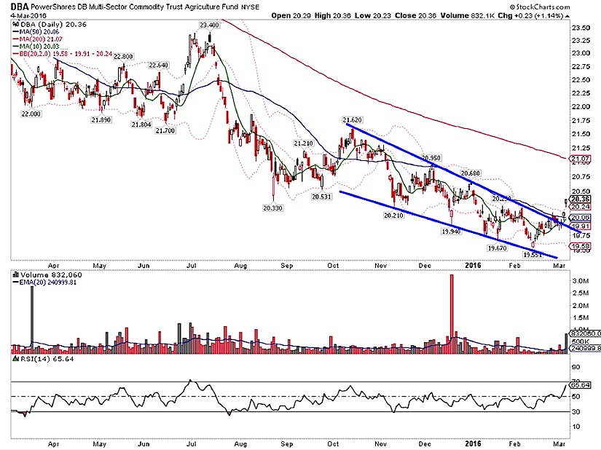Screen dimensions: 601x450
Task: Click the Open 20.29 value
Action: click(x=291, y=16)
